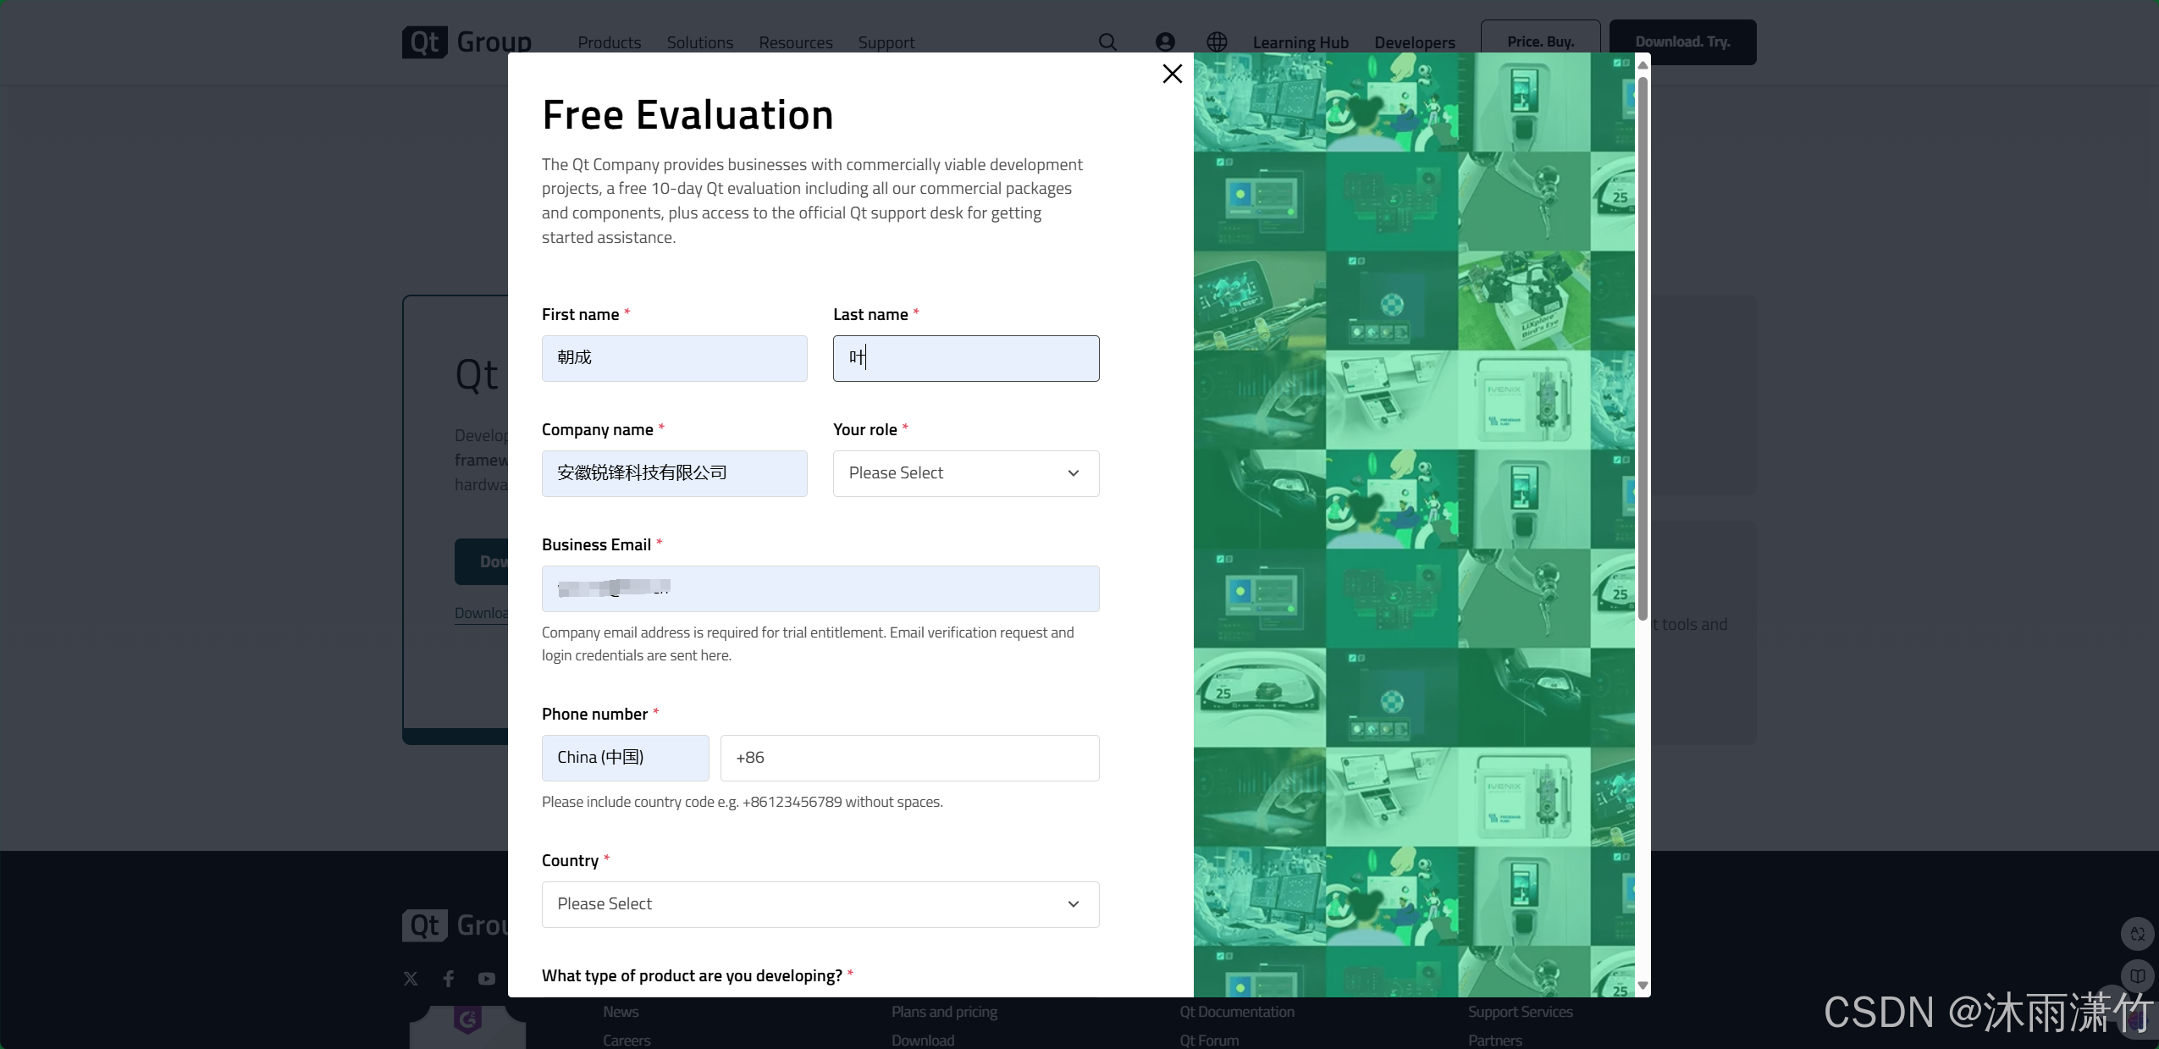The height and width of the screenshot is (1049, 2159).
Task: Open News footer link
Action: coord(621,1012)
